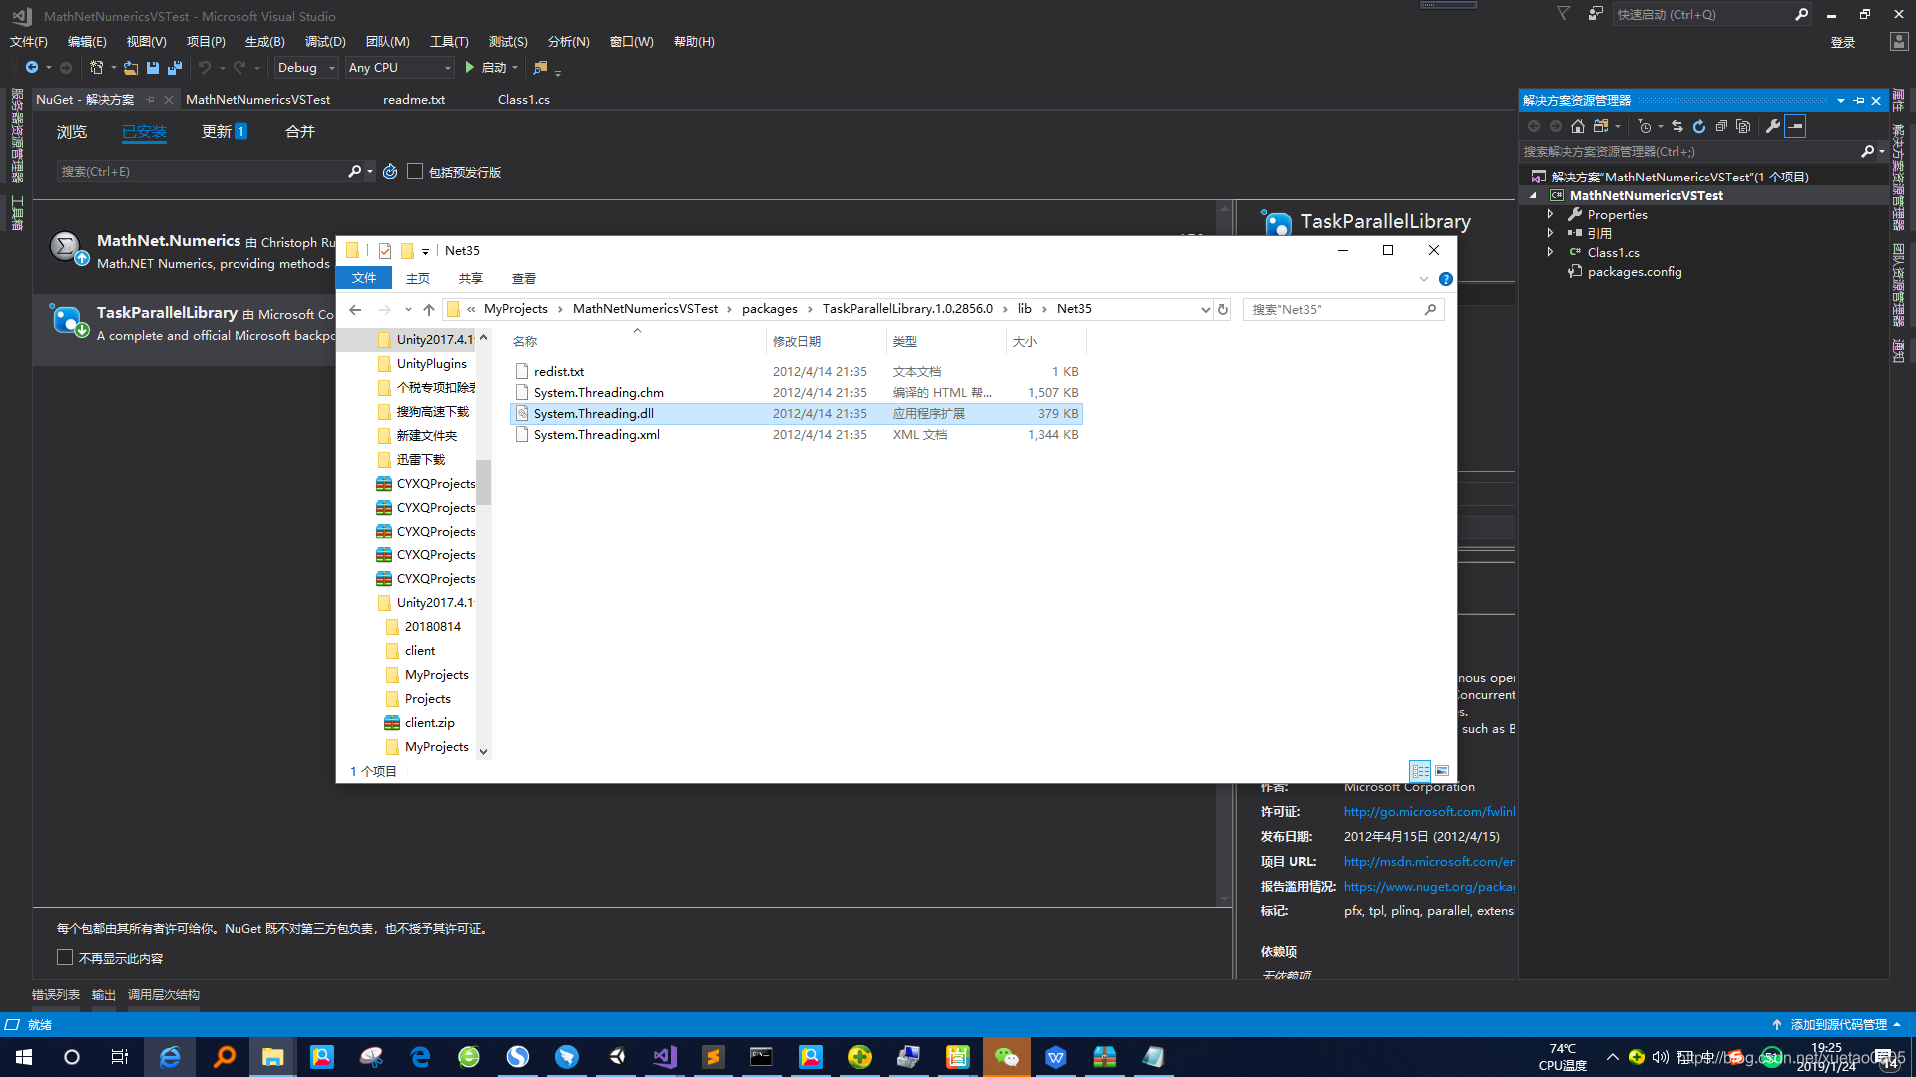
Task: Open the license link for TaskParallelLibrary
Action: point(1429,811)
